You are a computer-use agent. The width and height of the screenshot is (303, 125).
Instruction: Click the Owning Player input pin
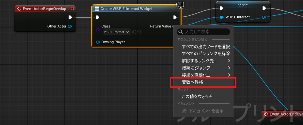98,42
